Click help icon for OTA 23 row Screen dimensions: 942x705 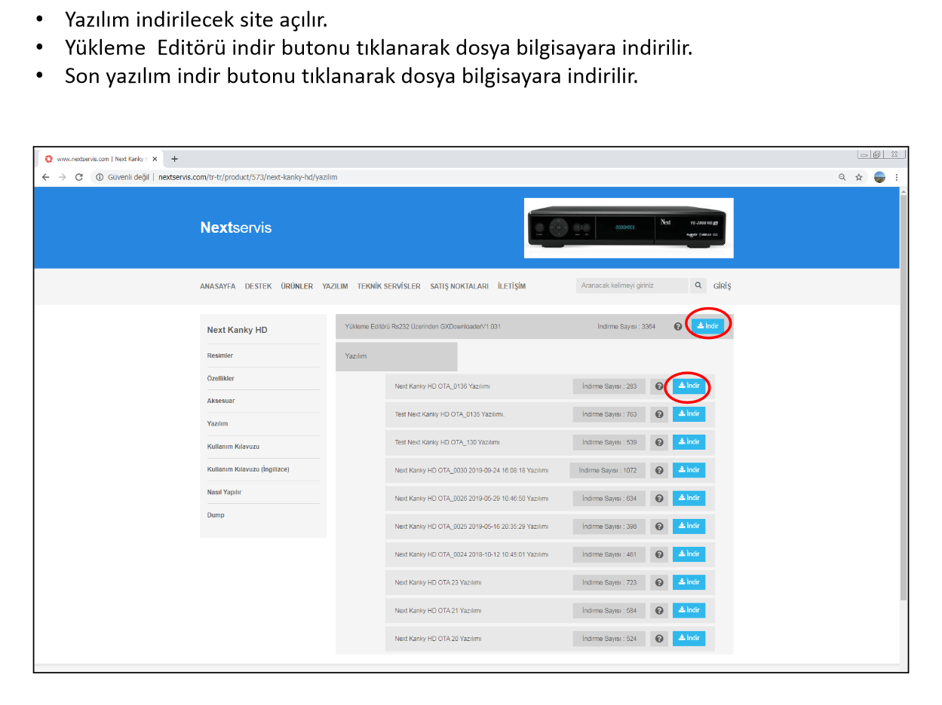659,582
